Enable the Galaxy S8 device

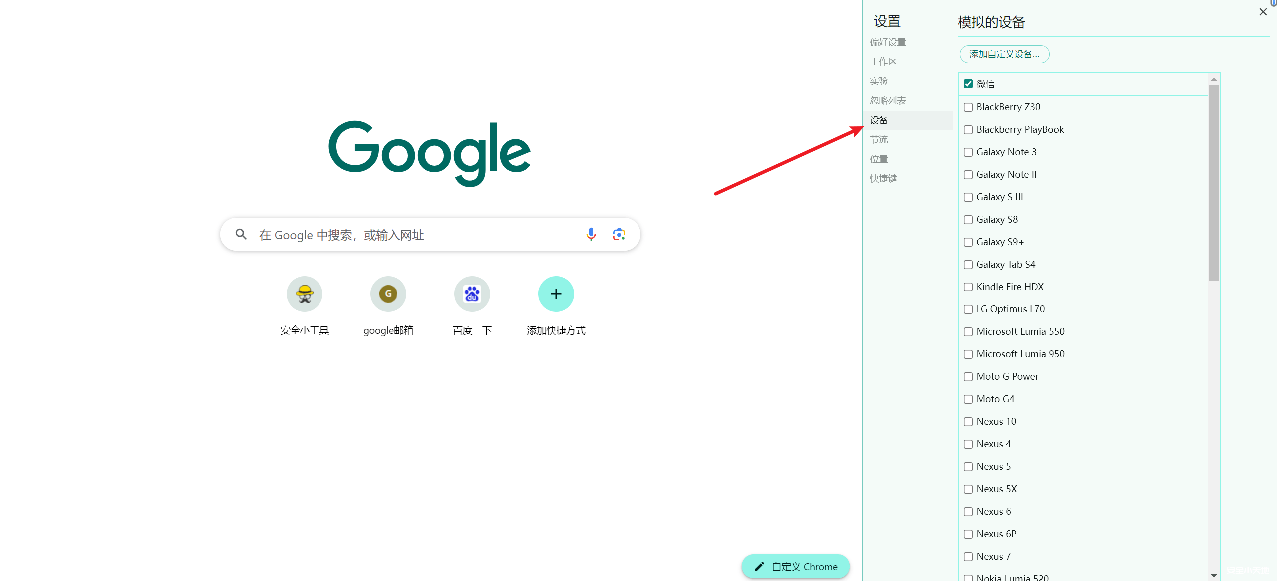[x=969, y=219]
